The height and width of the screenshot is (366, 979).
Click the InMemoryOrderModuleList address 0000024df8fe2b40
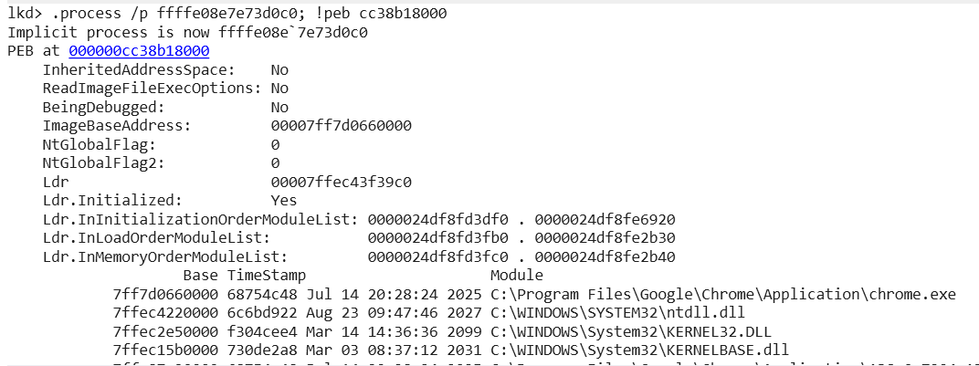605,256
